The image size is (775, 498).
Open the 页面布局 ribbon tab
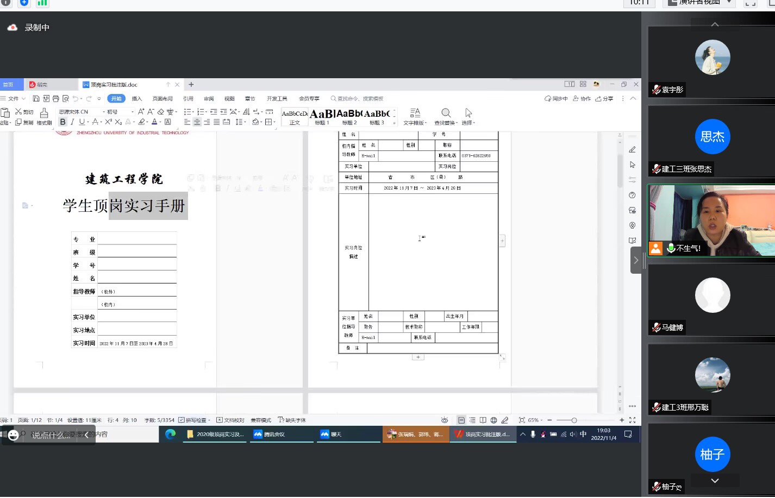pyautogui.click(x=162, y=99)
